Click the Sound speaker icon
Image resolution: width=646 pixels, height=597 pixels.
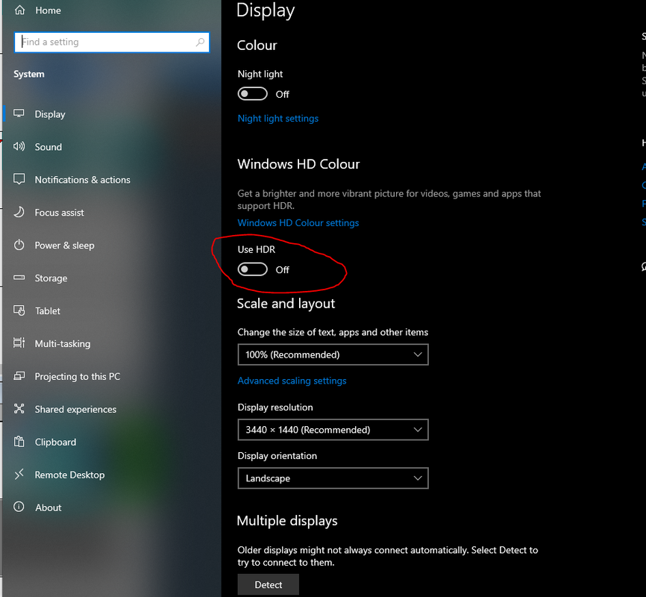pyautogui.click(x=19, y=146)
